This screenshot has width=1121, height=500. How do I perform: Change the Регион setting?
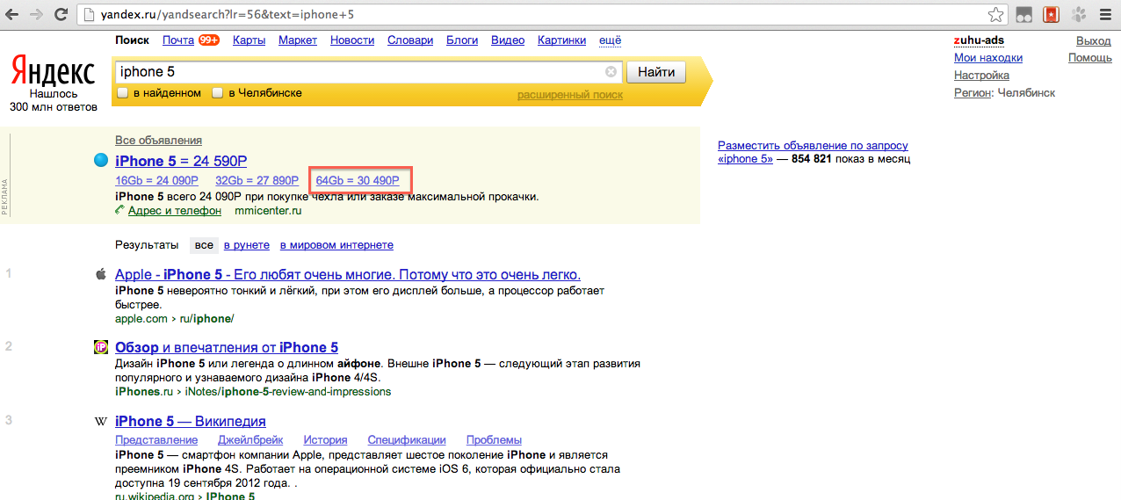[x=973, y=93]
